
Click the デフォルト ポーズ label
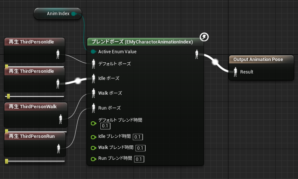click(x=115, y=64)
